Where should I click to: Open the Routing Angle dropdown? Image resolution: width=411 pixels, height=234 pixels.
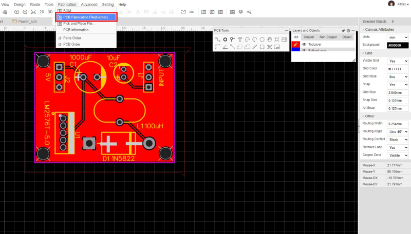coord(398,132)
